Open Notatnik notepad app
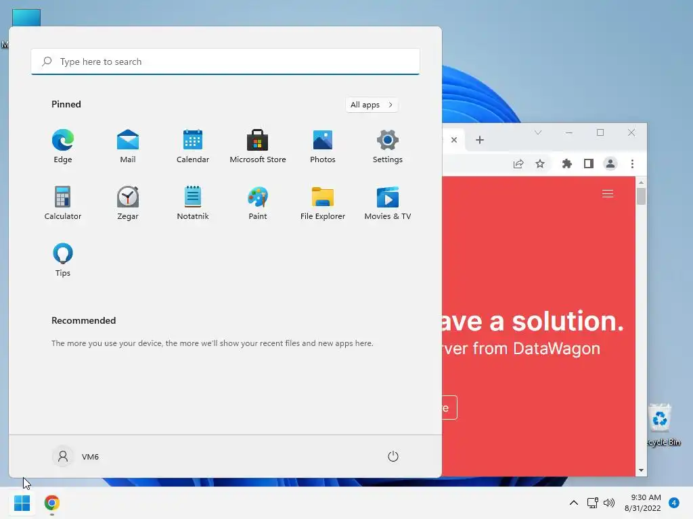This screenshot has width=693, height=519. [193, 203]
